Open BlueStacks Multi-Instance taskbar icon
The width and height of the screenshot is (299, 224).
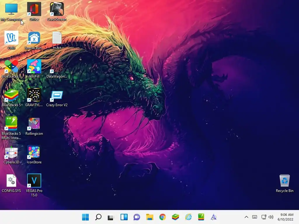201,217
